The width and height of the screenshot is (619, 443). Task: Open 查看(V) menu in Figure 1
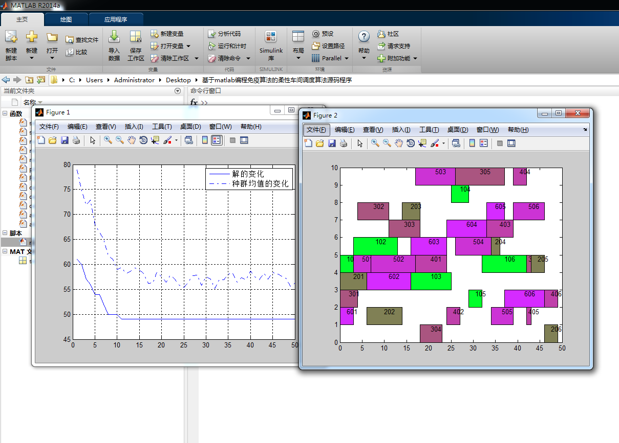click(105, 127)
